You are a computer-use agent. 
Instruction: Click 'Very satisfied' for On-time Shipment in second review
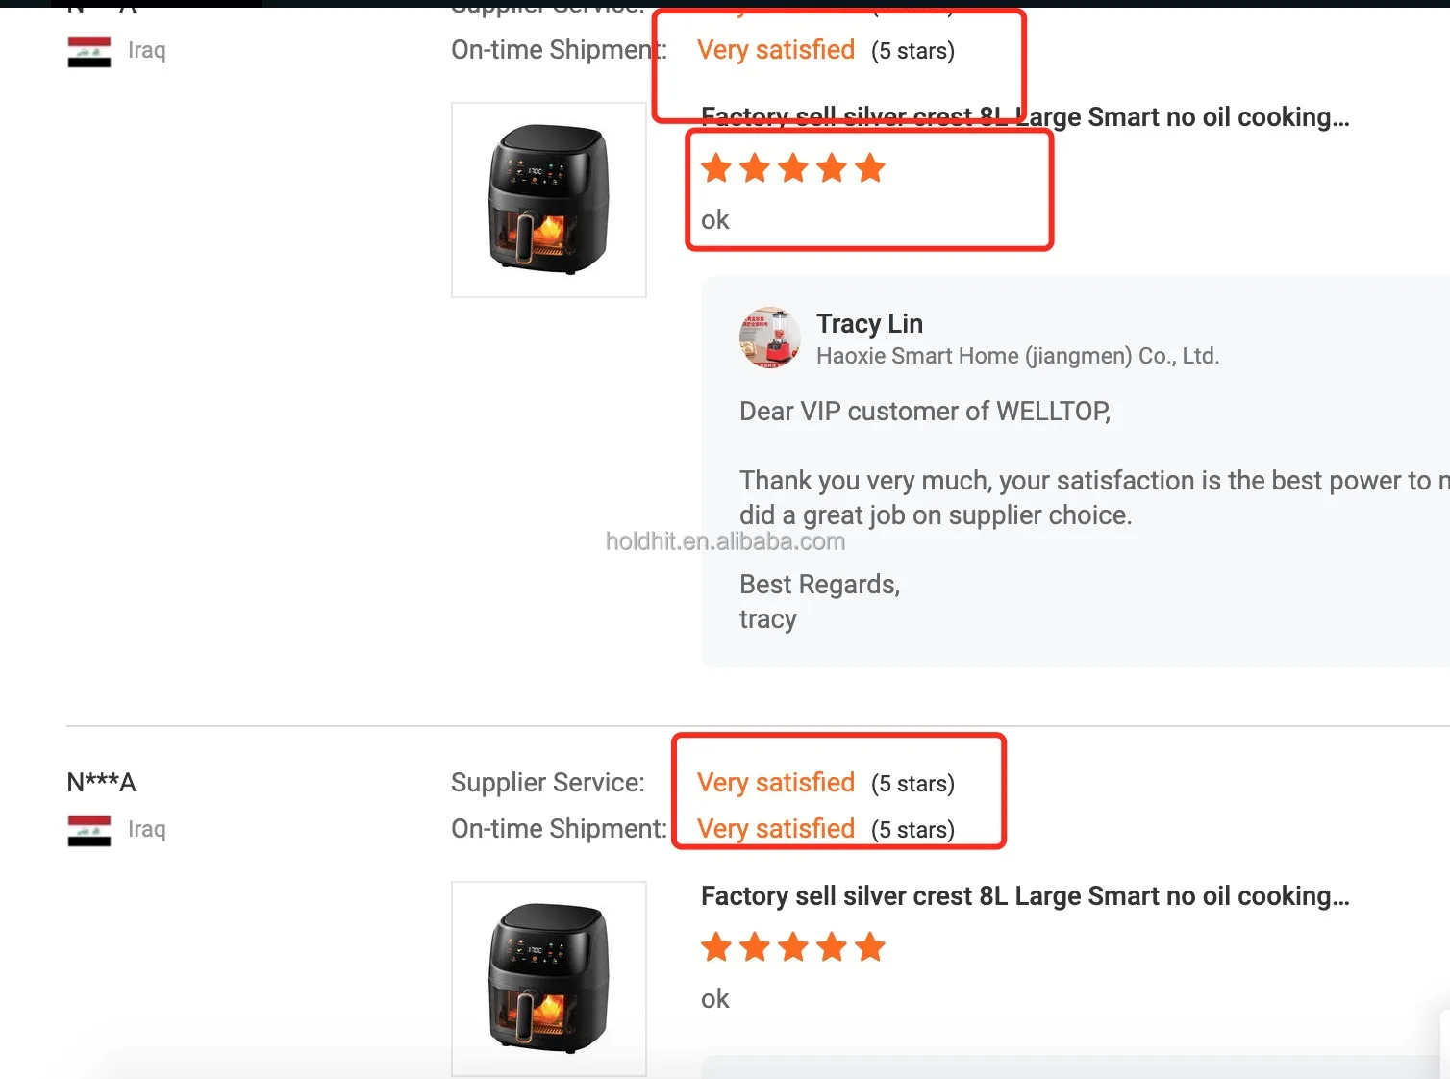[776, 829]
